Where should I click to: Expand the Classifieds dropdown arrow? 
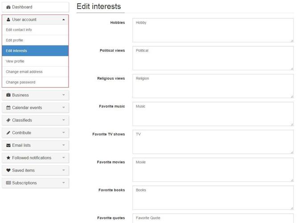point(63,120)
